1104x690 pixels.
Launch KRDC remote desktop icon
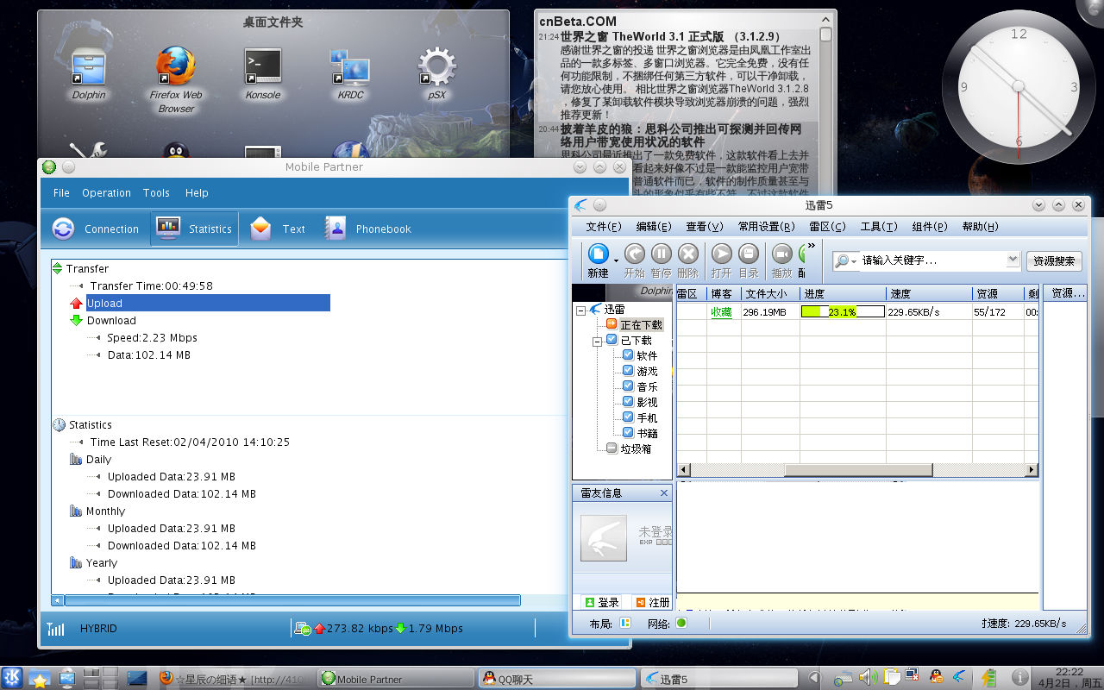coord(350,67)
